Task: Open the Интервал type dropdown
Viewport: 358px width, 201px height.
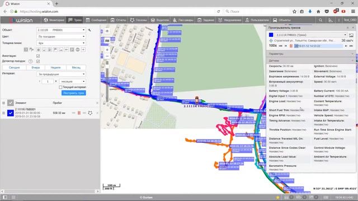Action: click(61, 74)
